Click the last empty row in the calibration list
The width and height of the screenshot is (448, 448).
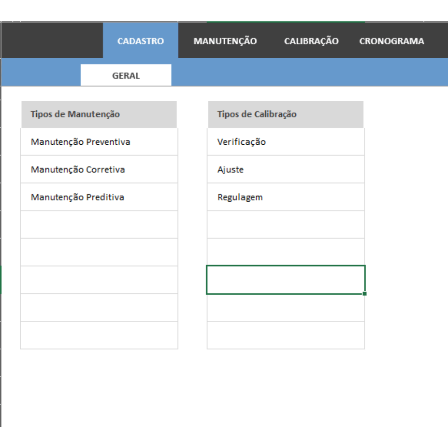click(286, 335)
